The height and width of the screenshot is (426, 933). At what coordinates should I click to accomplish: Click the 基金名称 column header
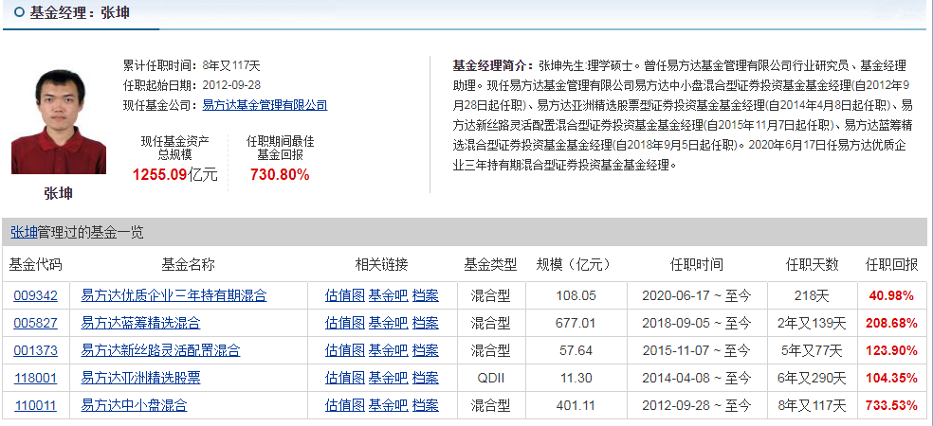click(x=188, y=264)
